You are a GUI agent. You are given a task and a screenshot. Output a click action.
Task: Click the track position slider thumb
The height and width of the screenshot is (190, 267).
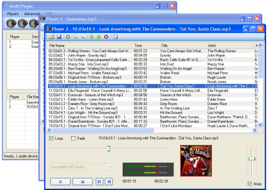[108, 149]
